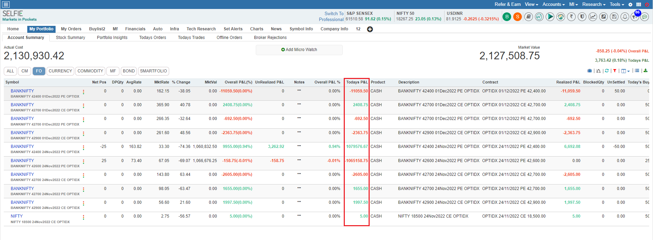Image resolution: width=653 pixels, height=240 pixels.
Task: Open the column layout selector dropdown
Action: [625, 71]
